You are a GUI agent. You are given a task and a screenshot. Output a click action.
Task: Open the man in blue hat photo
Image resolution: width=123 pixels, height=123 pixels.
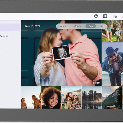(x=112, y=64)
